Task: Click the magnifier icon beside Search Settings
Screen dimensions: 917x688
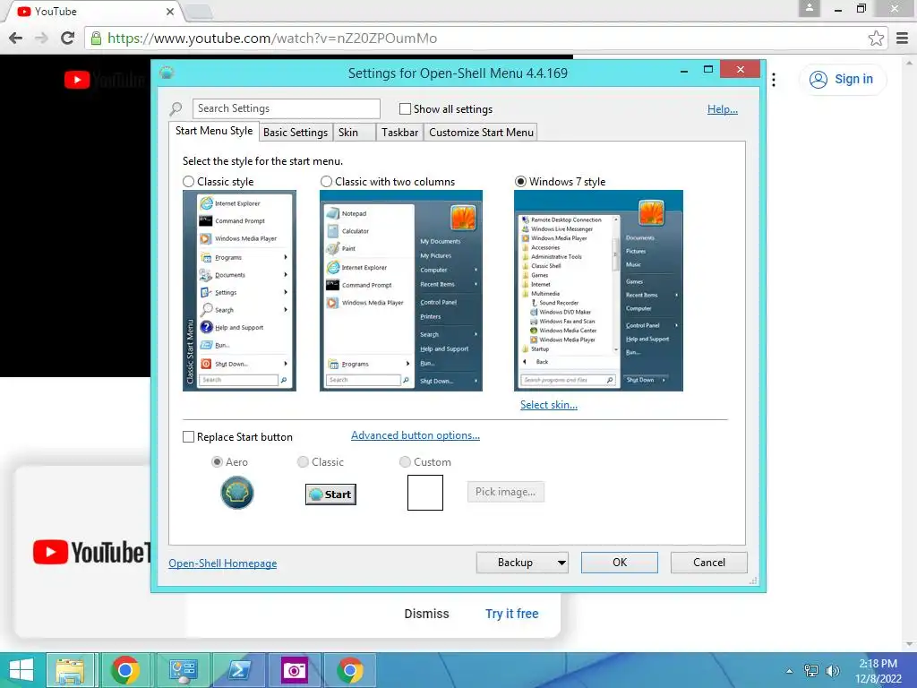Action: point(176,108)
